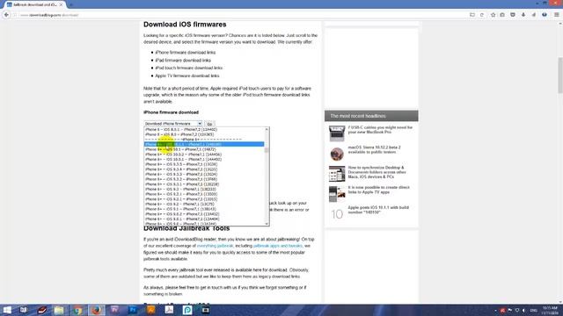
Task: Choose iPhone 6+ iOS 9.3.4 option
Action: tap(204, 169)
